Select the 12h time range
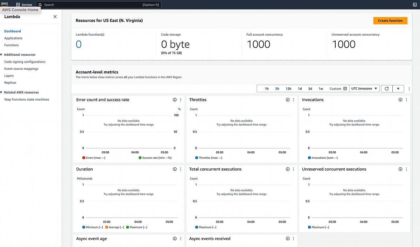This screenshot has width=420, height=247. pyautogui.click(x=288, y=88)
